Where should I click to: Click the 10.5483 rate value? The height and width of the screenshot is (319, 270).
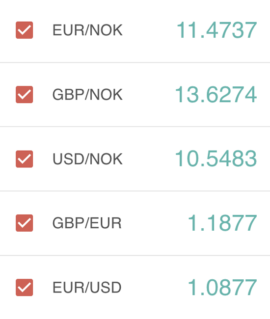click(x=216, y=159)
